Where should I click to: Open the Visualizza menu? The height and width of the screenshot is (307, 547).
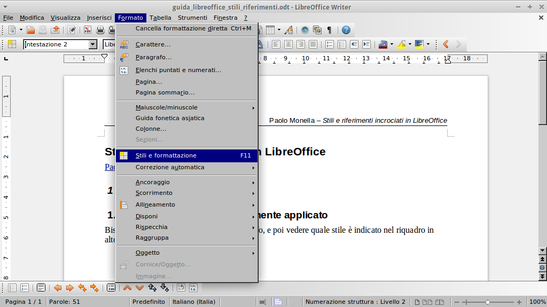tap(65, 18)
